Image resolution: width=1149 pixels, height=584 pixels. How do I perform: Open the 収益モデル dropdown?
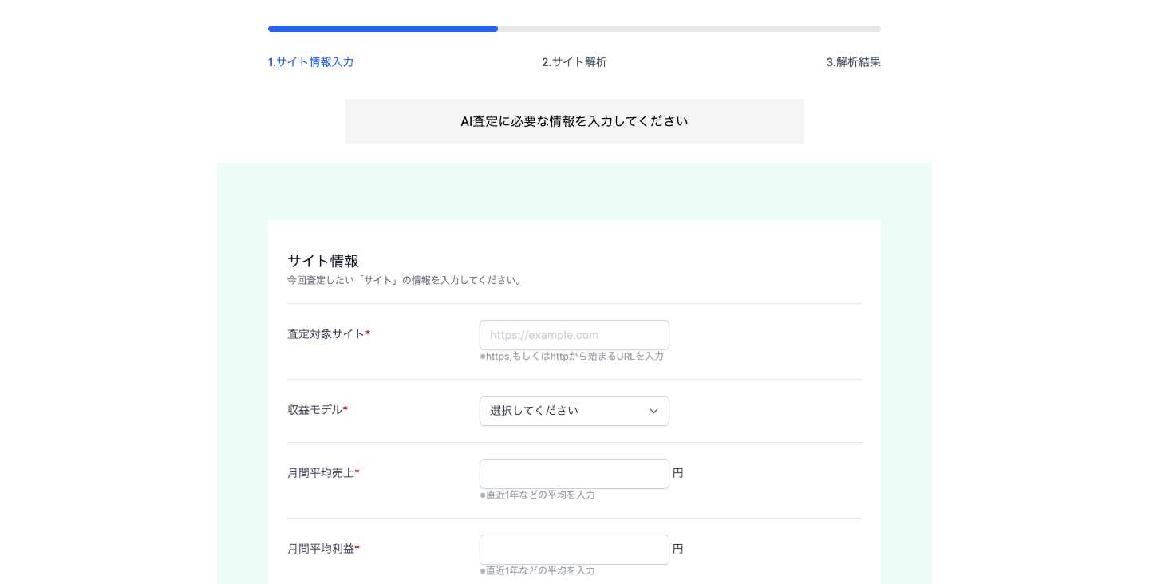(x=567, y=411)
